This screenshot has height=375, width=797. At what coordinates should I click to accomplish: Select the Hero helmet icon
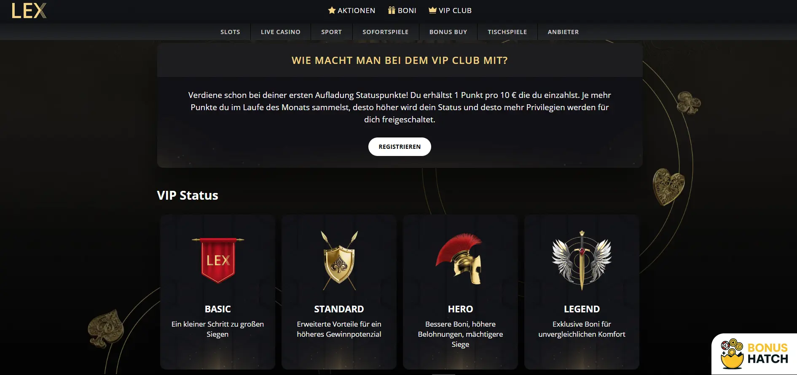tap(459, 259)
